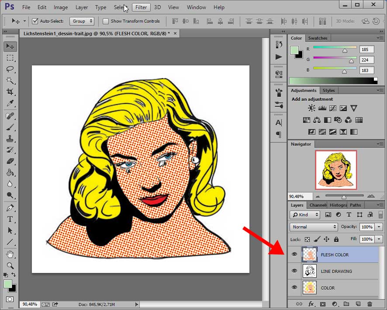Open the Window menu

click(197, 7)
